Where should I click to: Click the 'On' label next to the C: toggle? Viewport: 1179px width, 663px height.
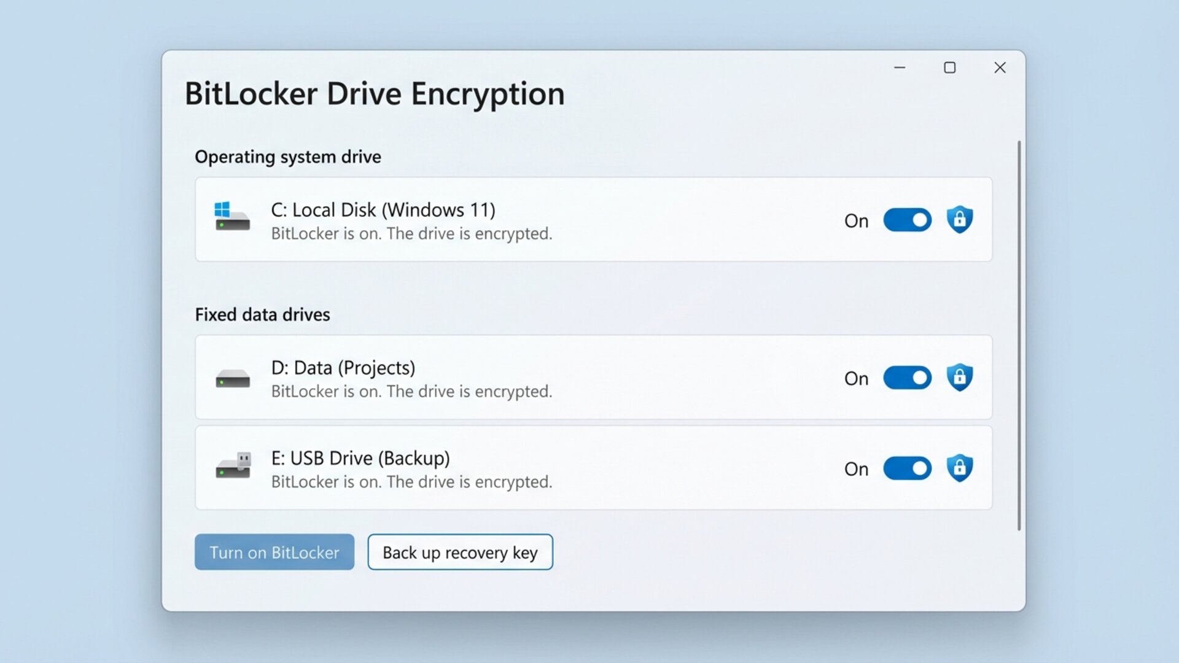857,220
